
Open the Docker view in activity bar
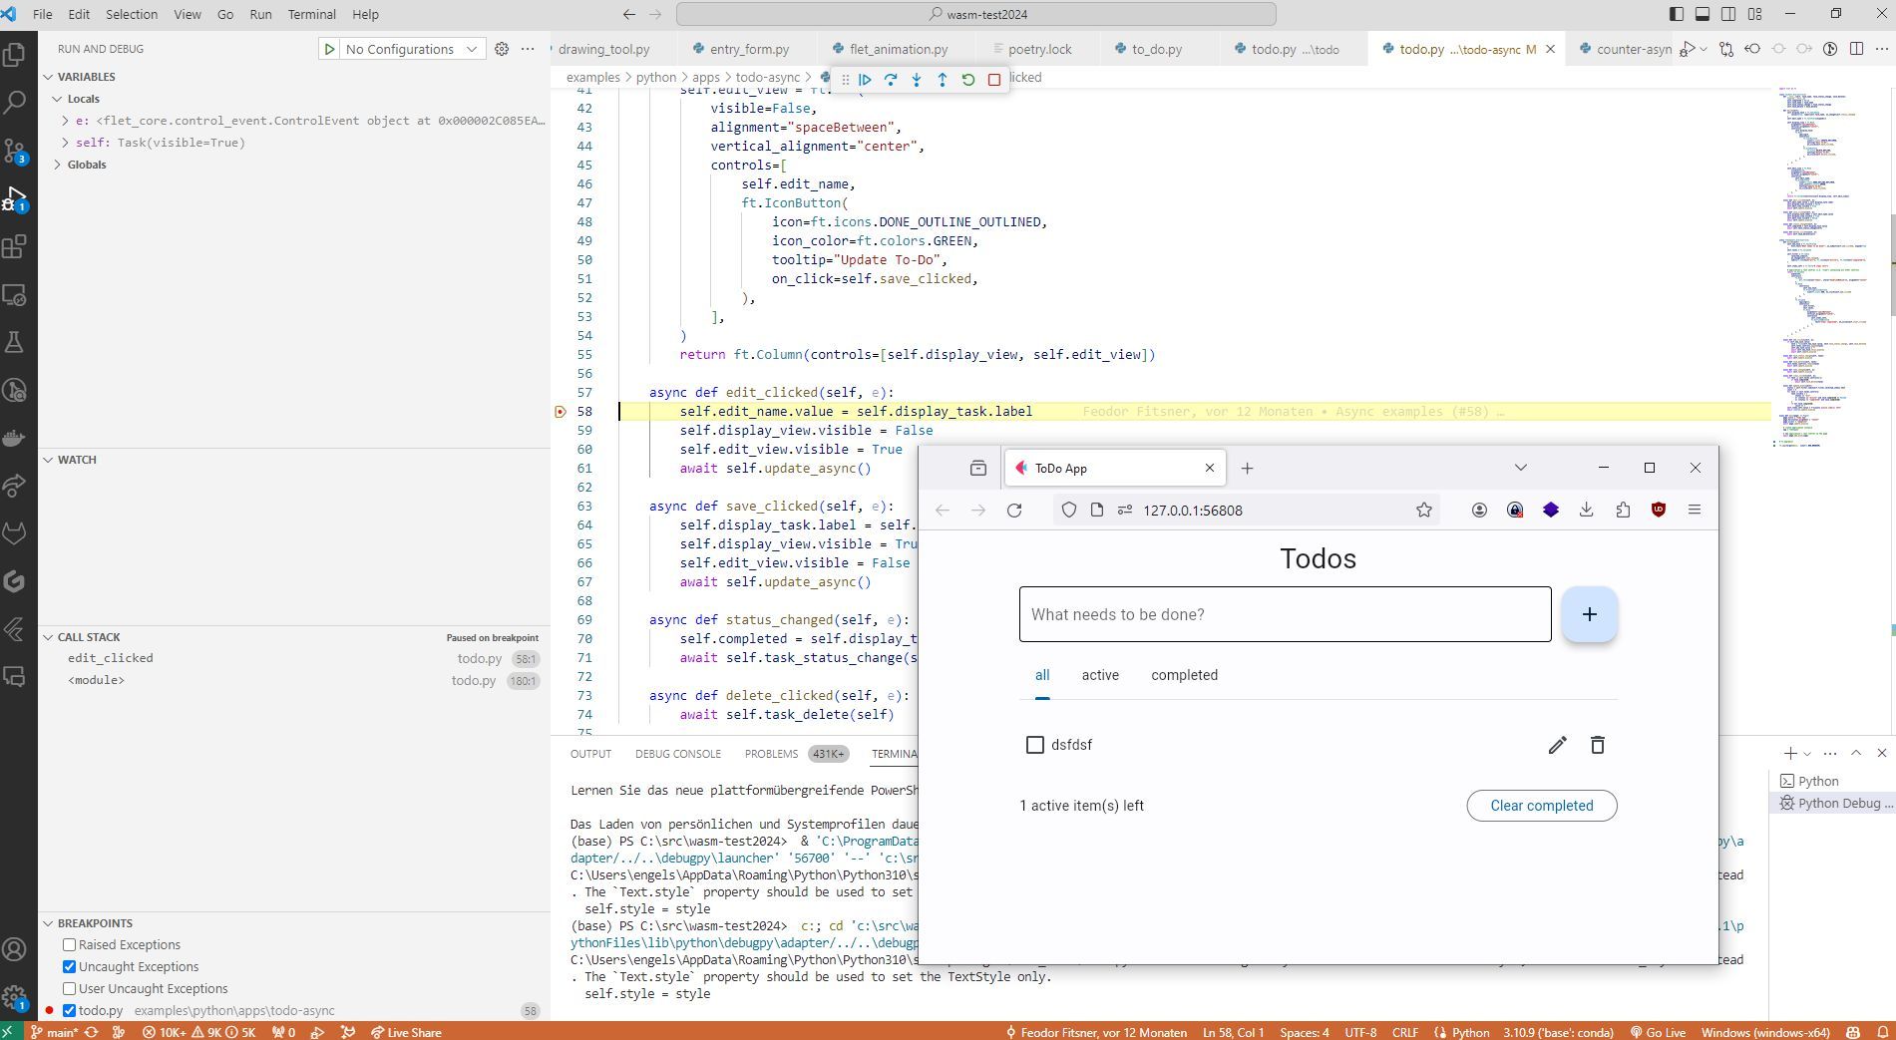click(15, 438)
